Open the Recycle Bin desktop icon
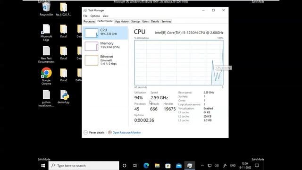Image resolution: width=302 pixels, height=170 pixels. [46, 8]
